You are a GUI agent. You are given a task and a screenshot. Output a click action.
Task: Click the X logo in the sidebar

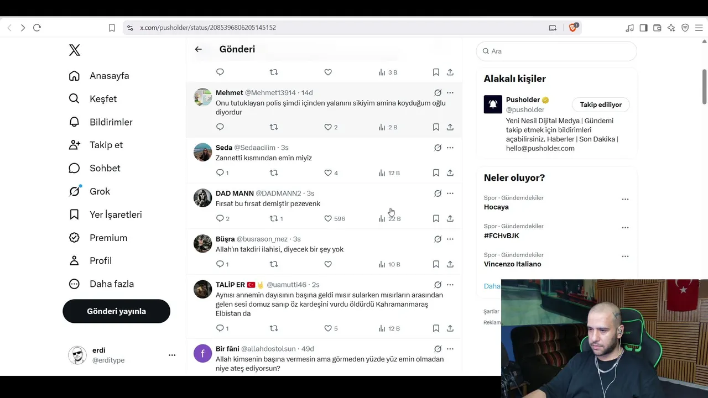[x=75, y=50]
